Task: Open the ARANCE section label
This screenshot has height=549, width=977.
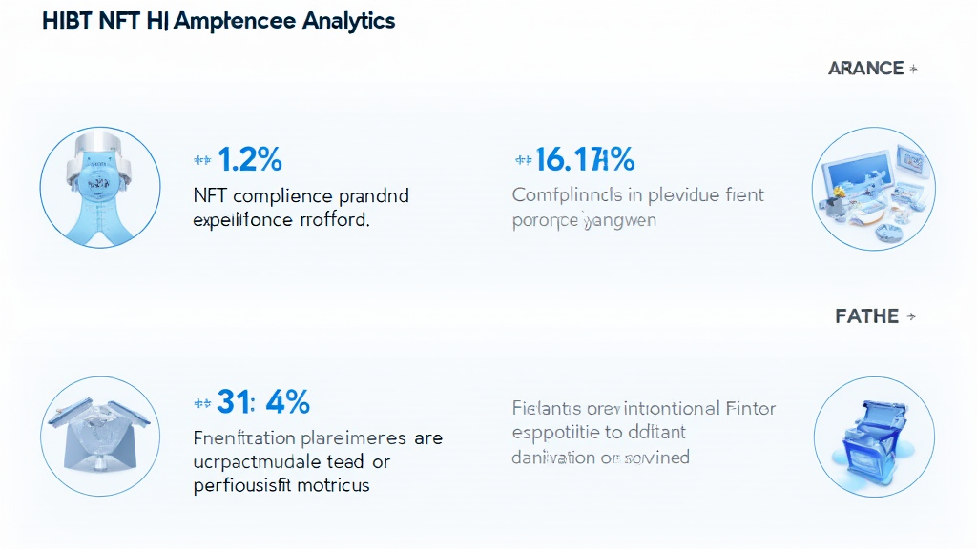Action: pos(866,69)
